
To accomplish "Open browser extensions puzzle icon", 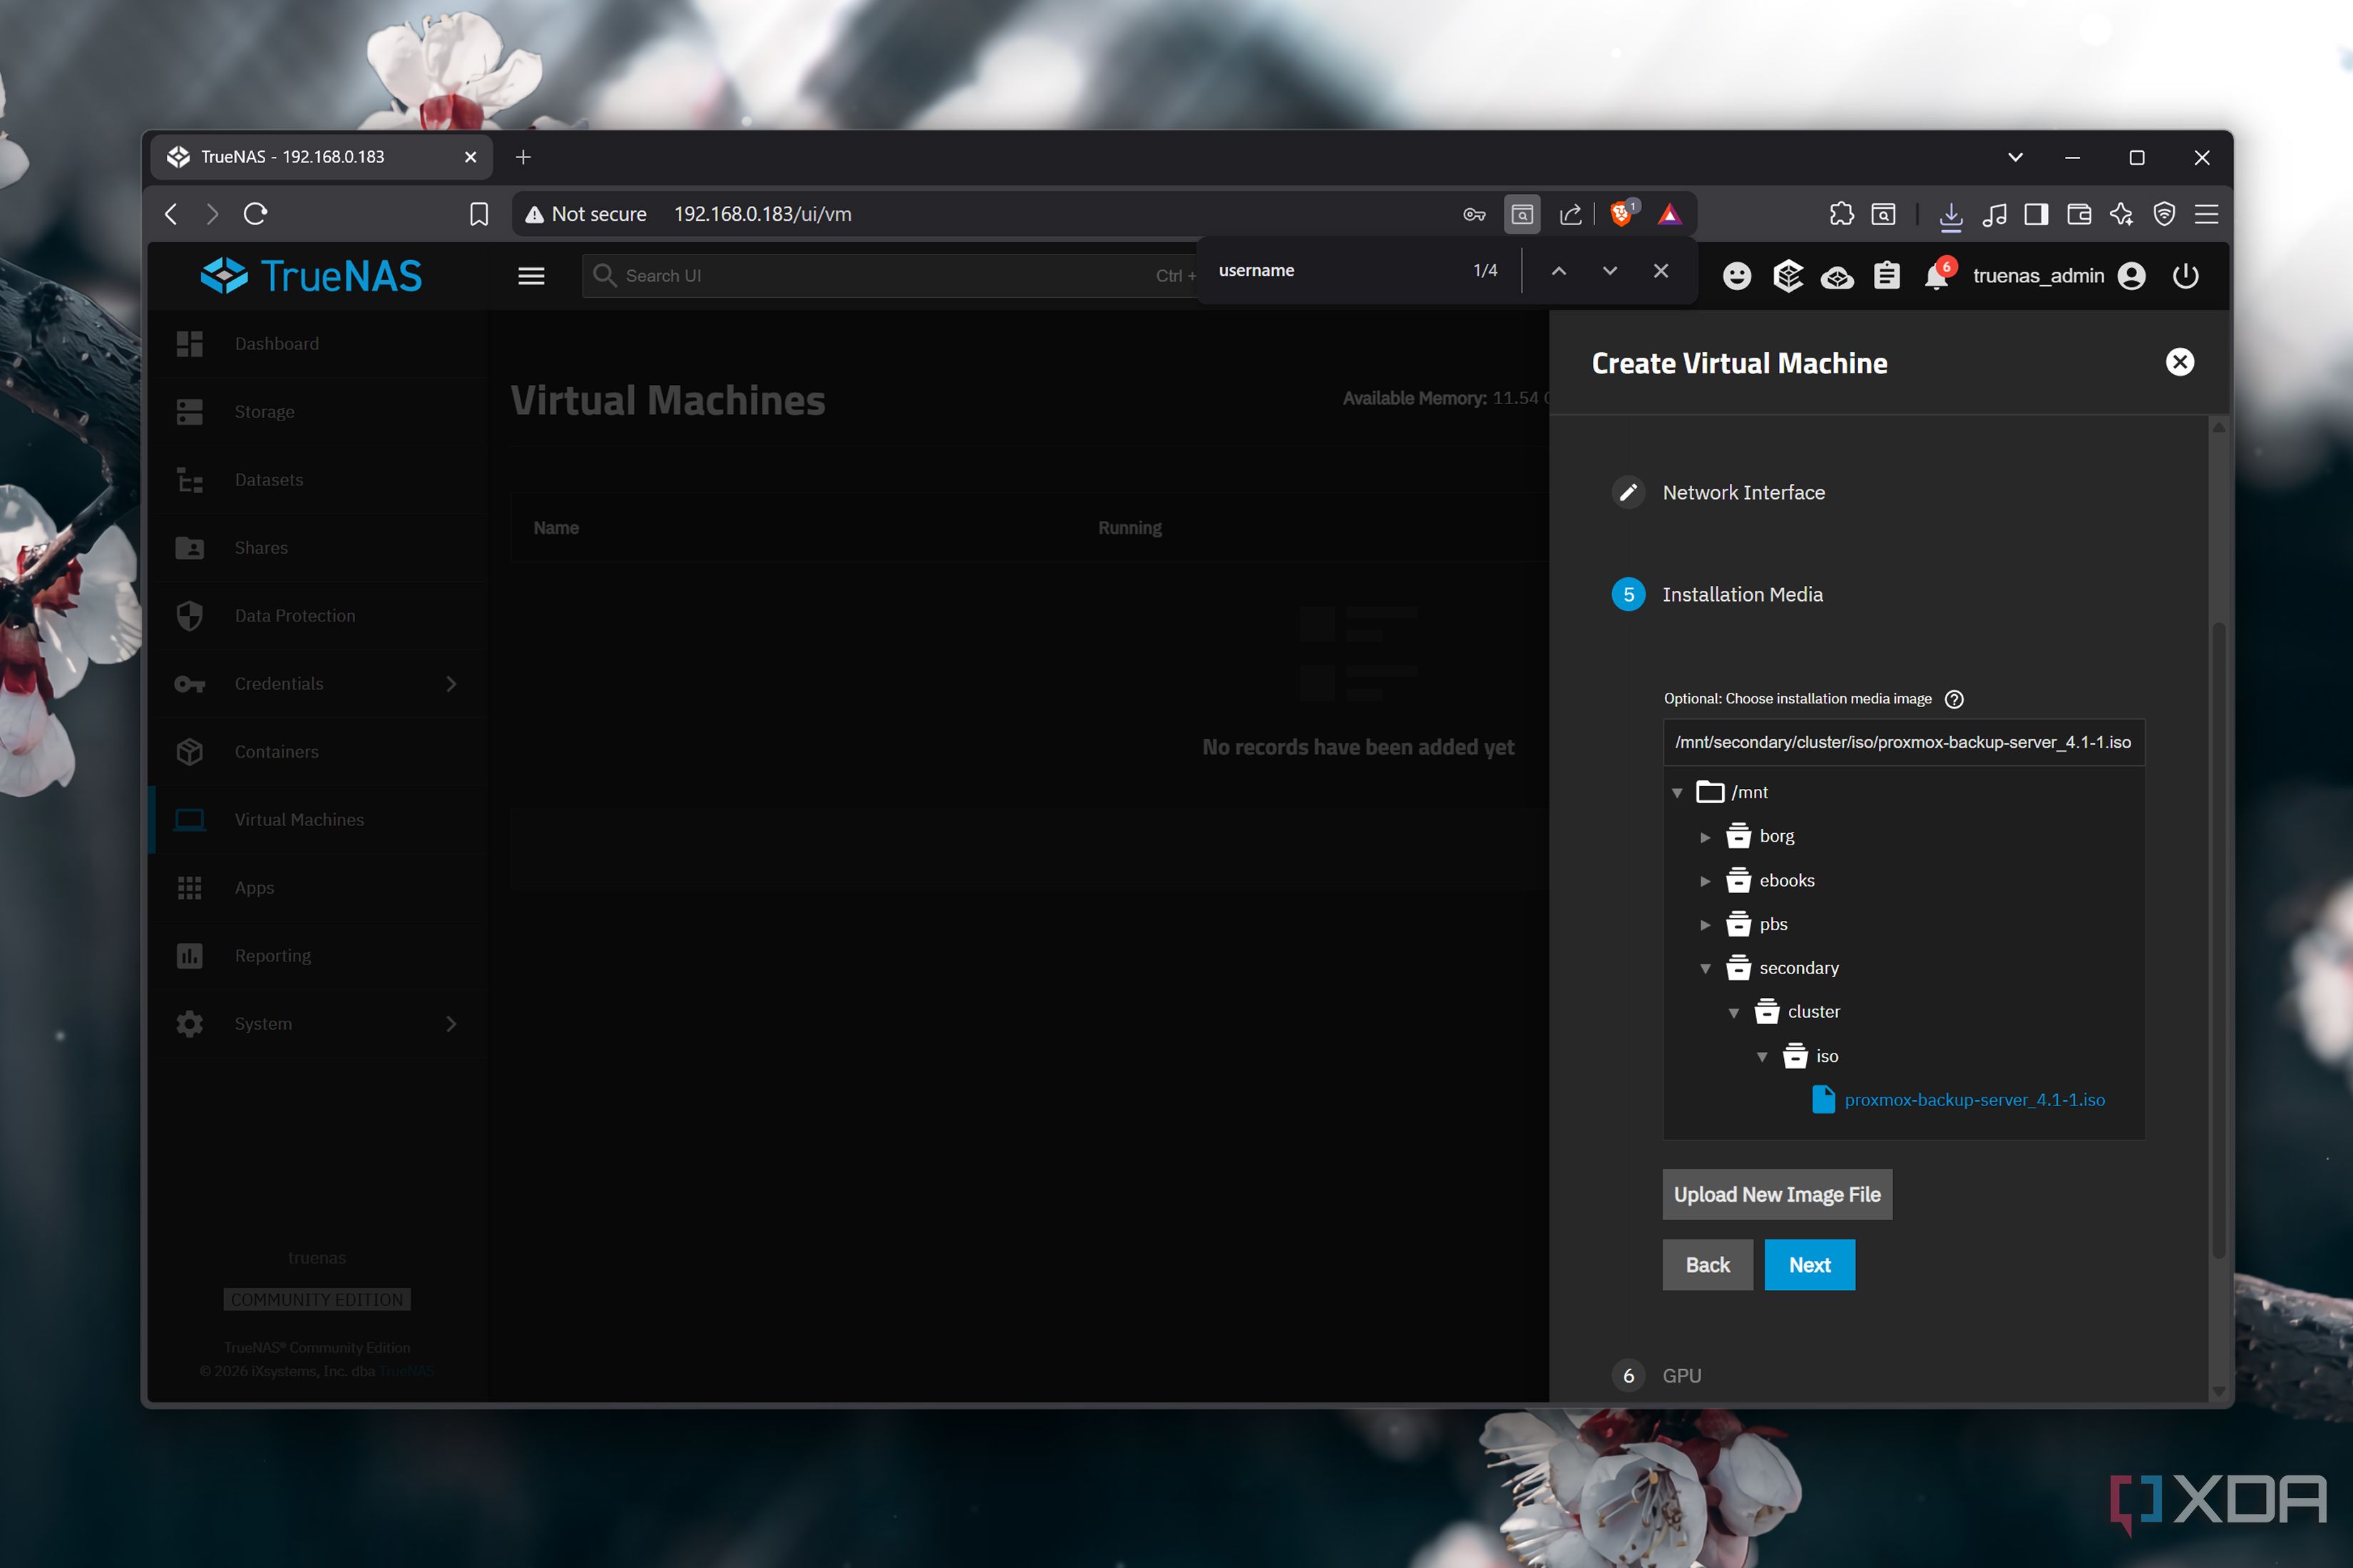I will pyautogui.click(x=1841, y=214).
